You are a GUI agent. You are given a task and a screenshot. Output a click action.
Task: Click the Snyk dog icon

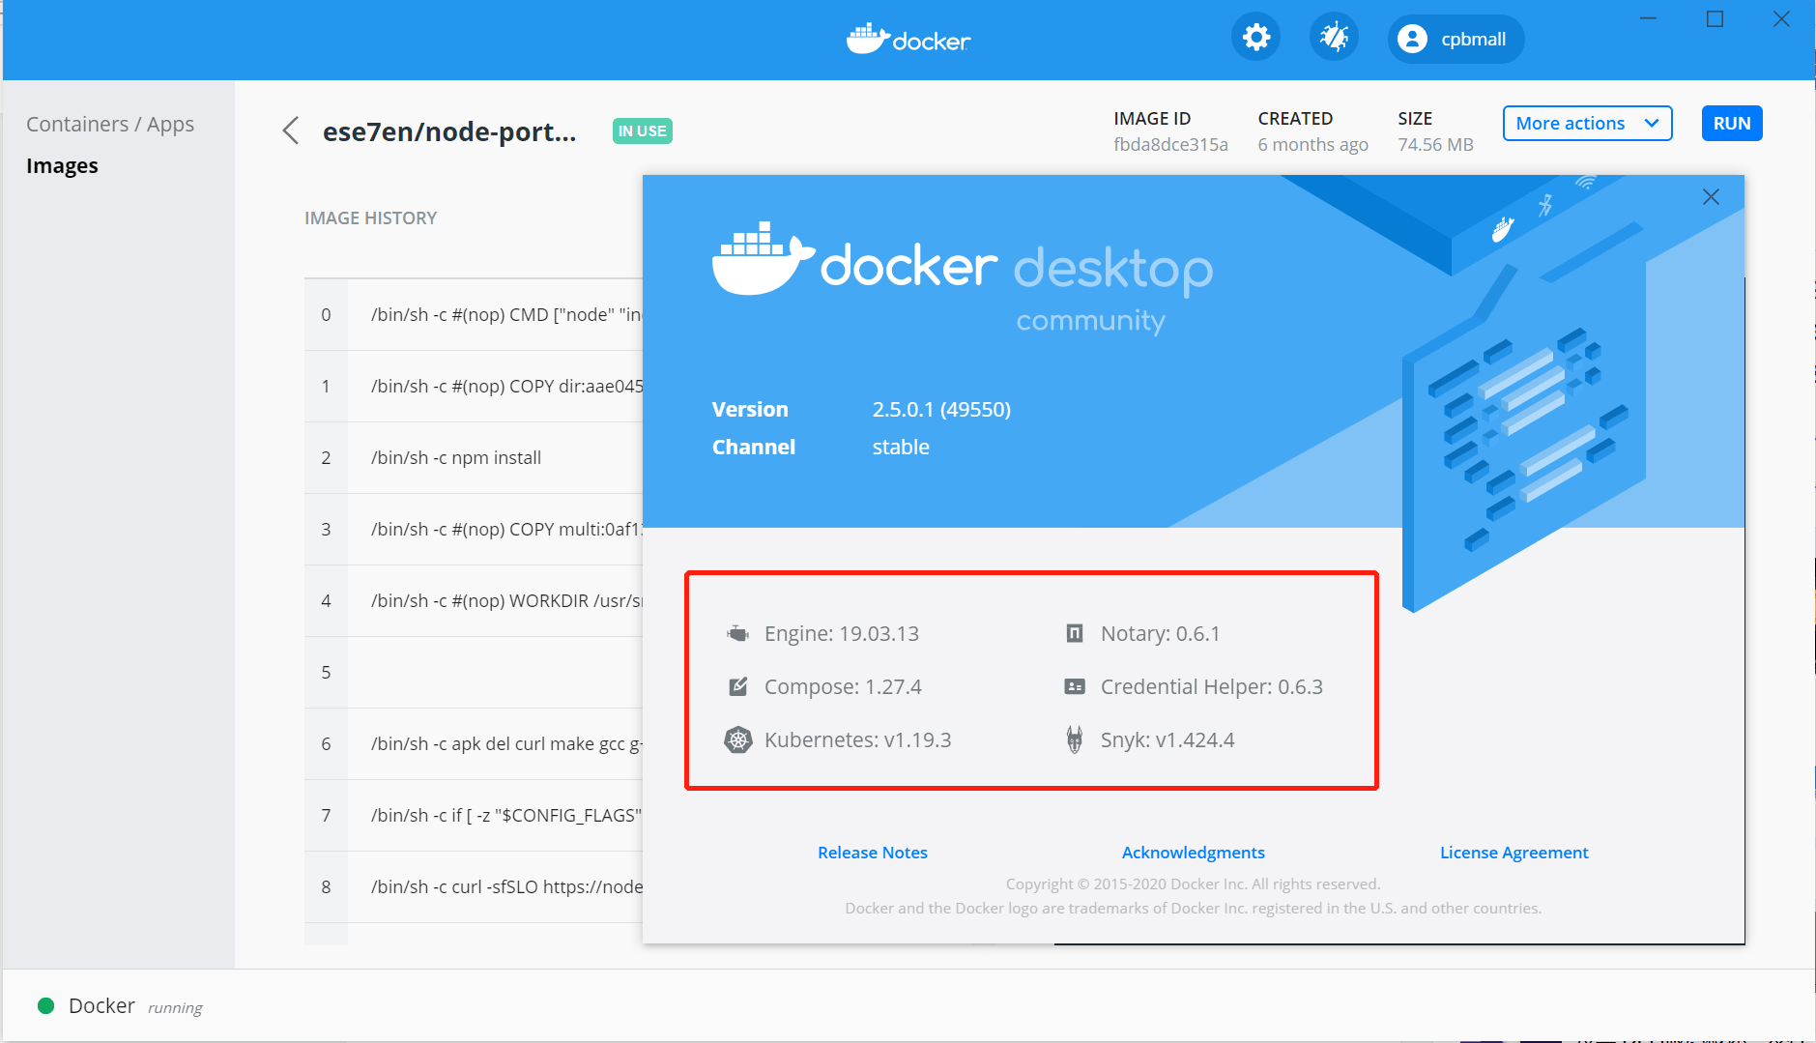pos(1074,740)
